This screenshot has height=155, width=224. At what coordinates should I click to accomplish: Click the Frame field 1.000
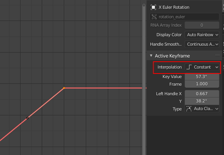point(202,84)
